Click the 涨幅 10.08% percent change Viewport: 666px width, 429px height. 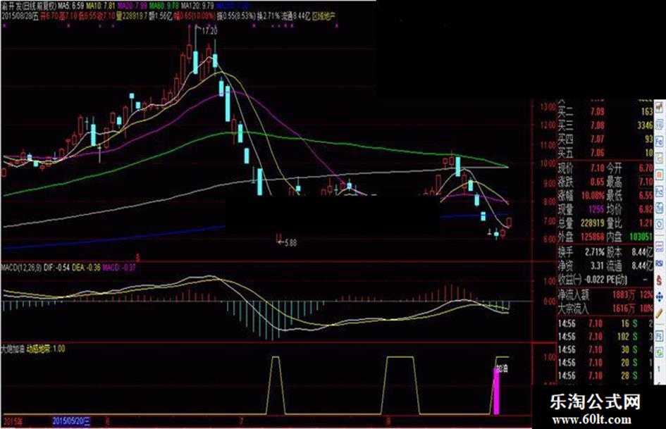tap(581, 196)
